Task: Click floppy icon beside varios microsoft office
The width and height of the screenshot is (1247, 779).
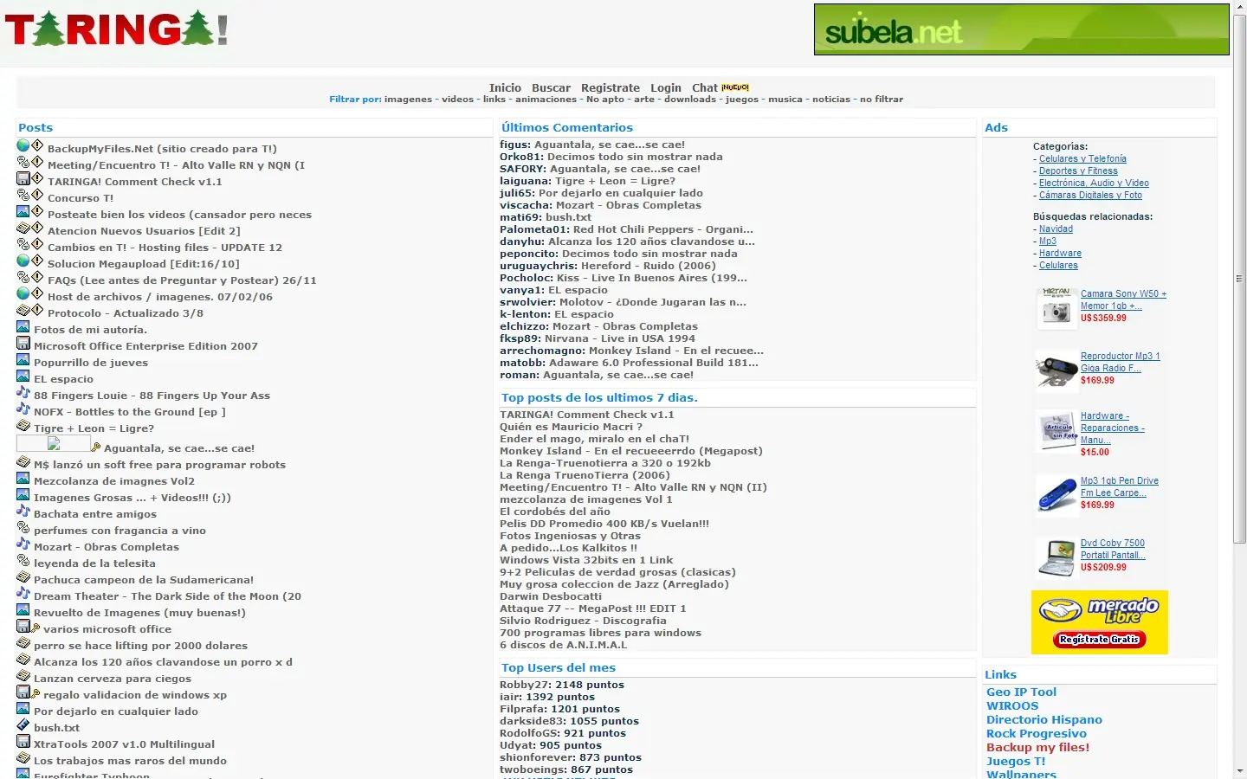Action: pos(23,626)
